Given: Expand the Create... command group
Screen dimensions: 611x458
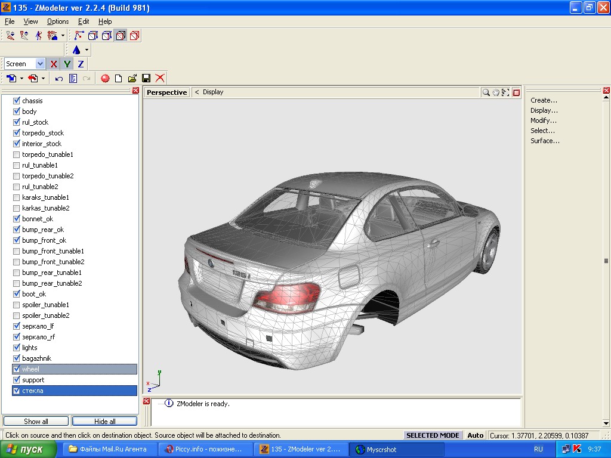Looking at the screenshot, I should pyautogui.click(x=544, y=100).
